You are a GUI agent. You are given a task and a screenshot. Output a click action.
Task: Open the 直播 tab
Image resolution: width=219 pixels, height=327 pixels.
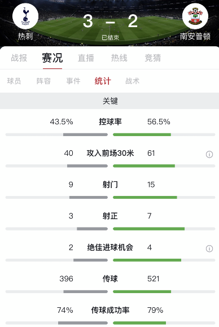86,58
